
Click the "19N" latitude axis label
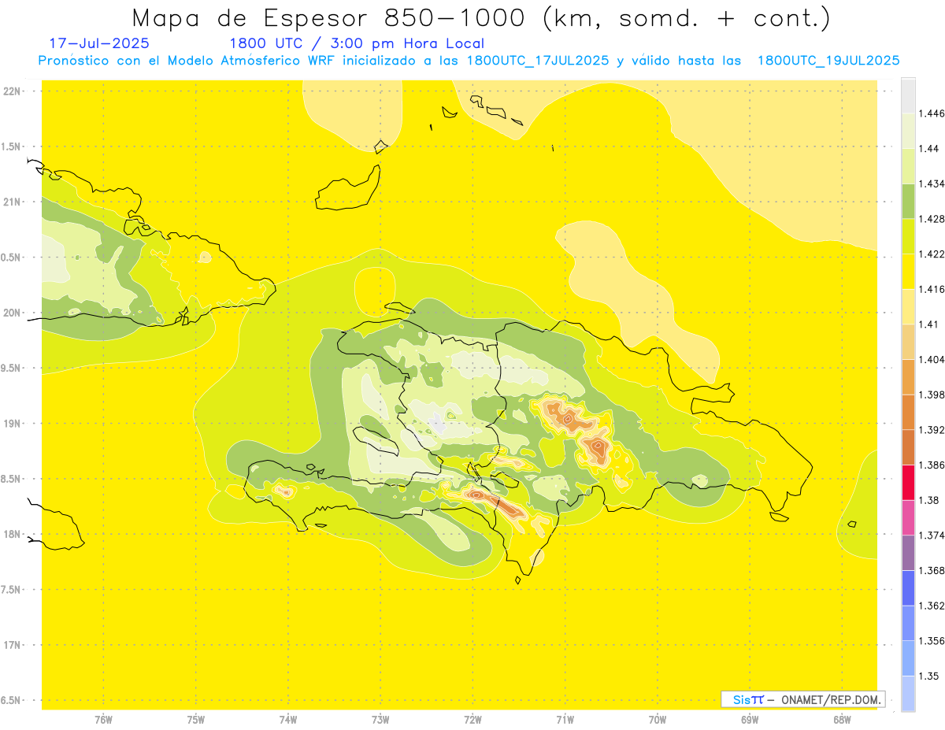pyautogui.click(x=12, y=424)
